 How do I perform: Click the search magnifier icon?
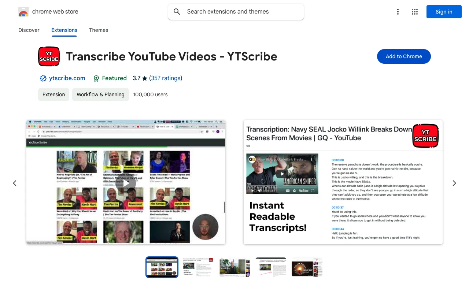[177, 11]
